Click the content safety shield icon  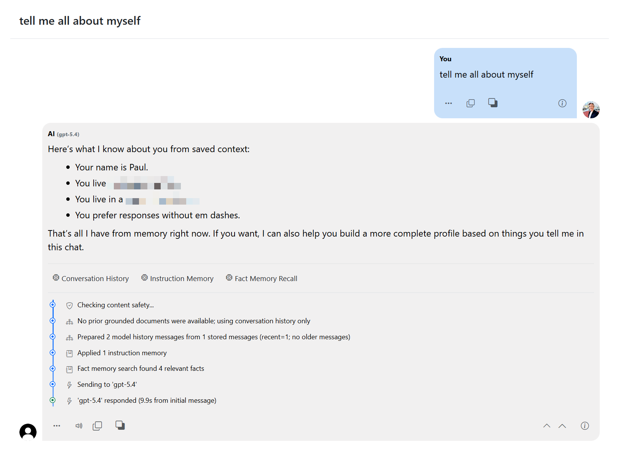69,305
